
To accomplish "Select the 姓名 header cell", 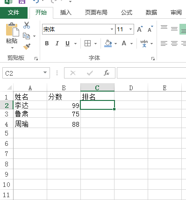I will [x=30, y=96].
